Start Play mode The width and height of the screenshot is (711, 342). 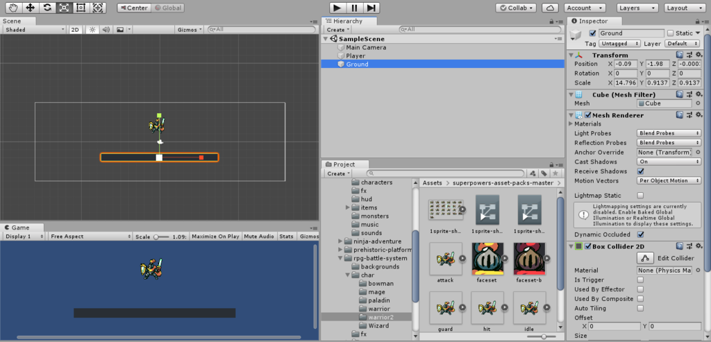(x=337, y=8)
